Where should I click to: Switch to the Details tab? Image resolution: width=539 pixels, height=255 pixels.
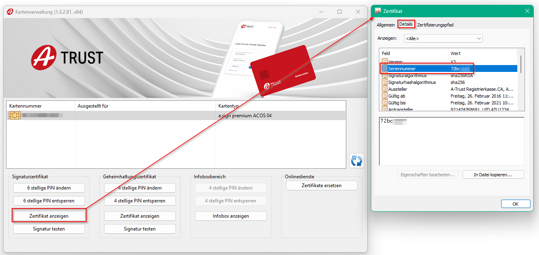(x=406, y=24)
